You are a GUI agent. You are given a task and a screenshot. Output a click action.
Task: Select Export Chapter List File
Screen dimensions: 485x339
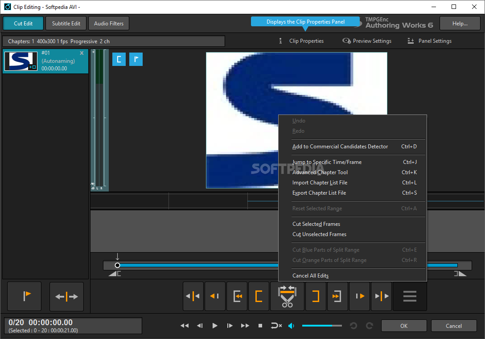tap(353, 193)
